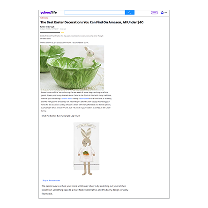208x208 pixels.
Task: Click the affiliate commission disclaimer text
Action: click(x=72, y=37)
